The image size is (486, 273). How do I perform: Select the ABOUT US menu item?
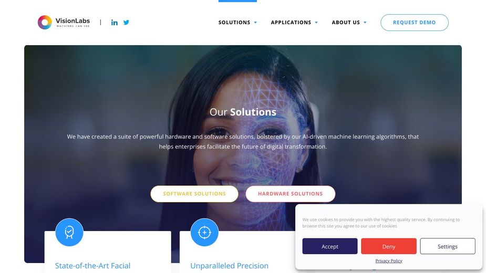(x=346, y=22)
